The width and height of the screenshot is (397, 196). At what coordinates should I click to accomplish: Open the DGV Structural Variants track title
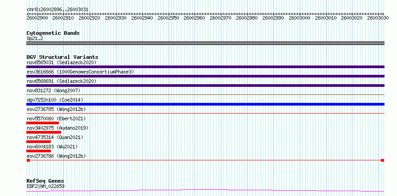click(x=62, y=57)
